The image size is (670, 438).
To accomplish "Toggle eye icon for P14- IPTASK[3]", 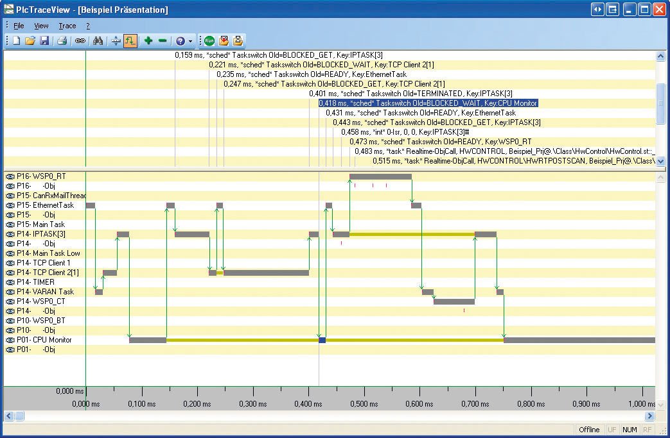I will (x=10, y=234).
